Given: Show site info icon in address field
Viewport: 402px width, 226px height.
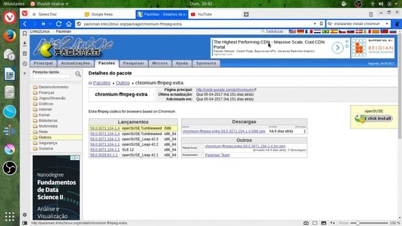Looking at the screenshot, I should (x=79, y=24).
